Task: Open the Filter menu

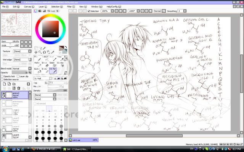Action: point(70,7)
